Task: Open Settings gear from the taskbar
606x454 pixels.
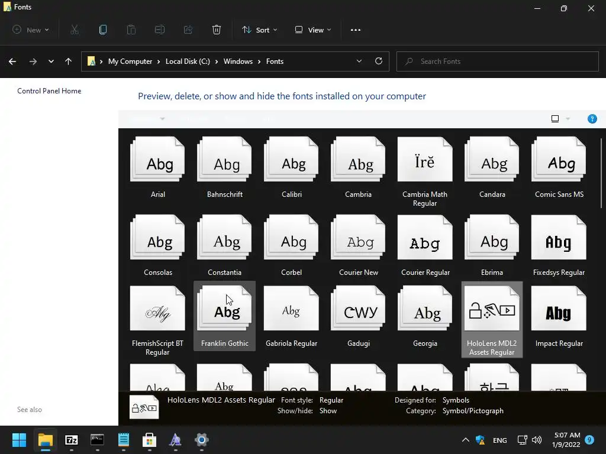Action: (x=201, y=440)
